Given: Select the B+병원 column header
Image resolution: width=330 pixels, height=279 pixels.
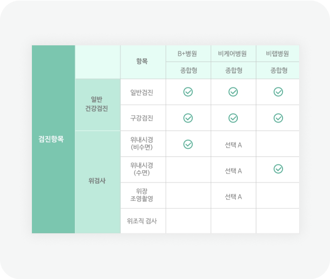Looking at the screenshot, I should (x=188, y=53).
